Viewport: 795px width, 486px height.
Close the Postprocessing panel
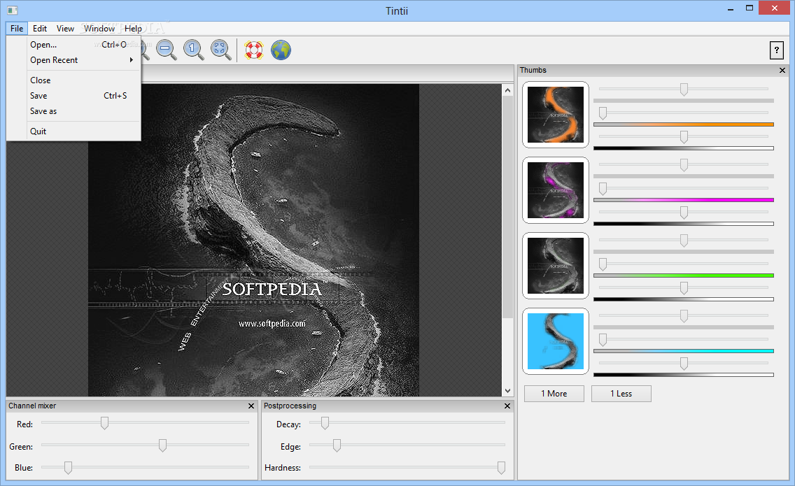click(507, 406)
